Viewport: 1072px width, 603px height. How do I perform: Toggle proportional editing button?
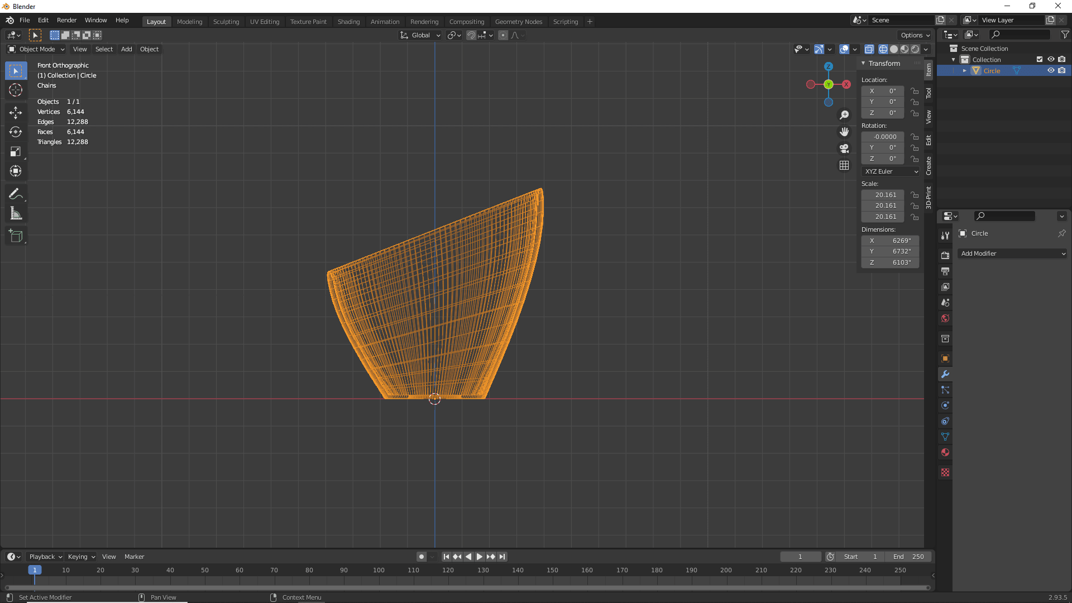(503, 35)
